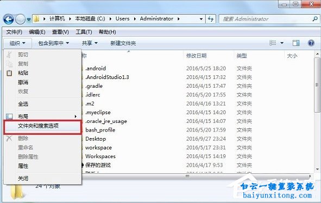Select the bash_profile folder

pyautogui.click(x=100, y=130)
